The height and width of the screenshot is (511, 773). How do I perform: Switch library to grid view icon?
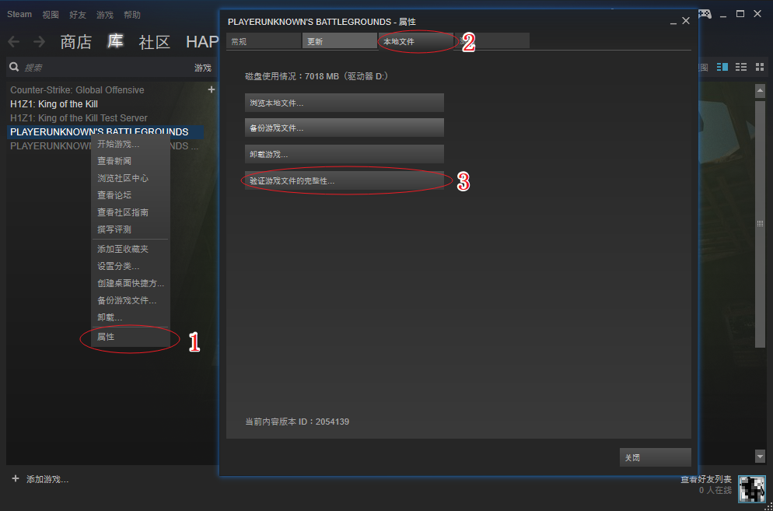759,67
